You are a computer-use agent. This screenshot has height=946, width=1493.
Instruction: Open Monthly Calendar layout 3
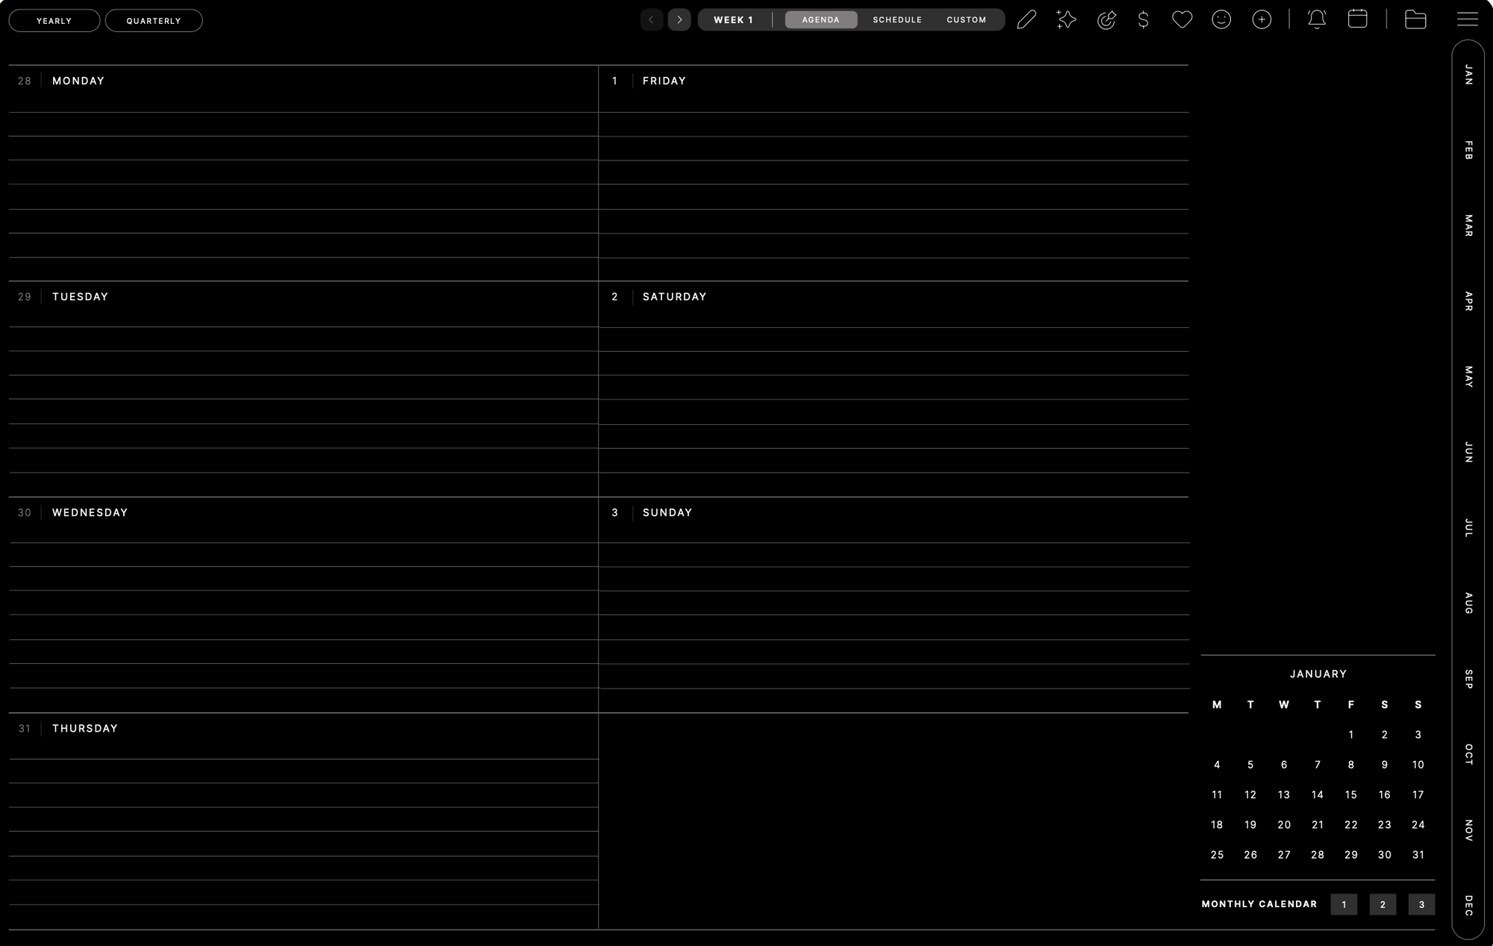pos(1421,904)
